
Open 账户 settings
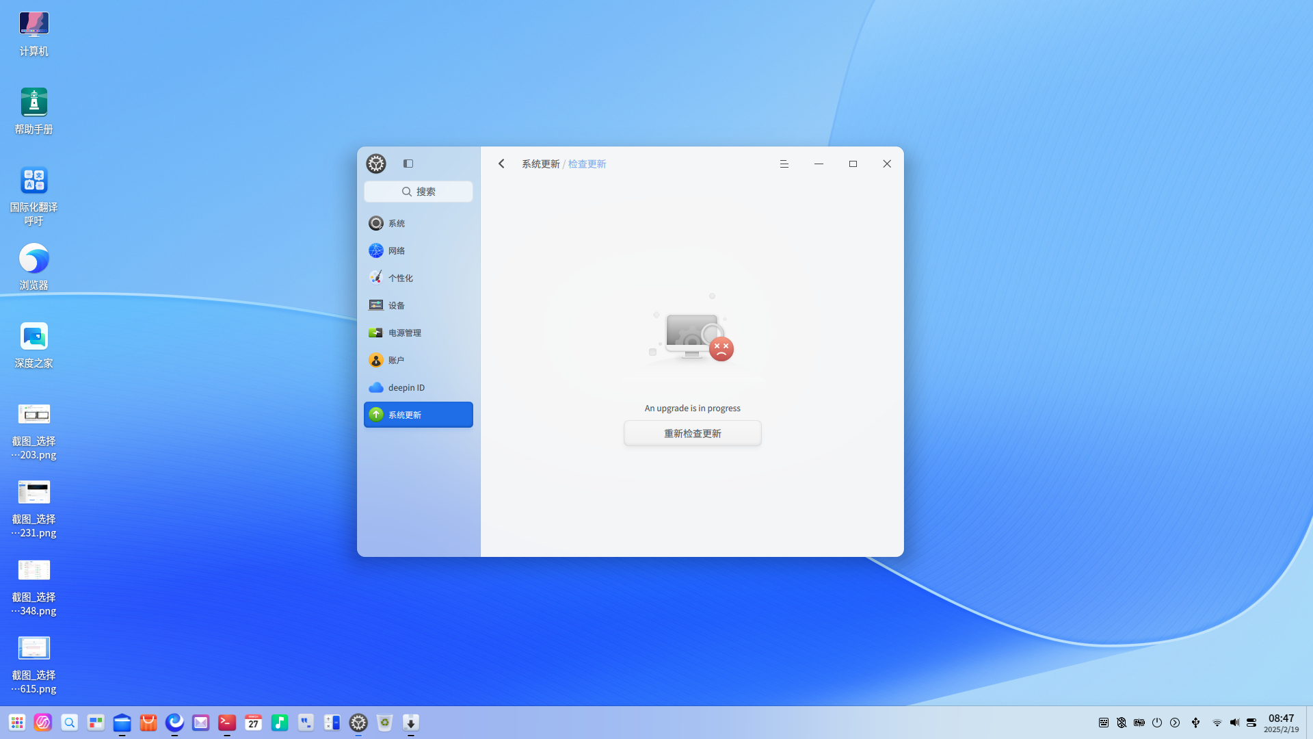pyautogui.click(x=419, y=360)
